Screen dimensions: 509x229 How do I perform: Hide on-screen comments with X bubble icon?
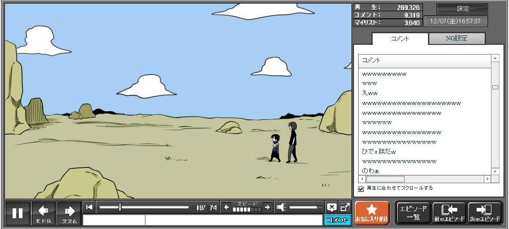click(332, 207)
